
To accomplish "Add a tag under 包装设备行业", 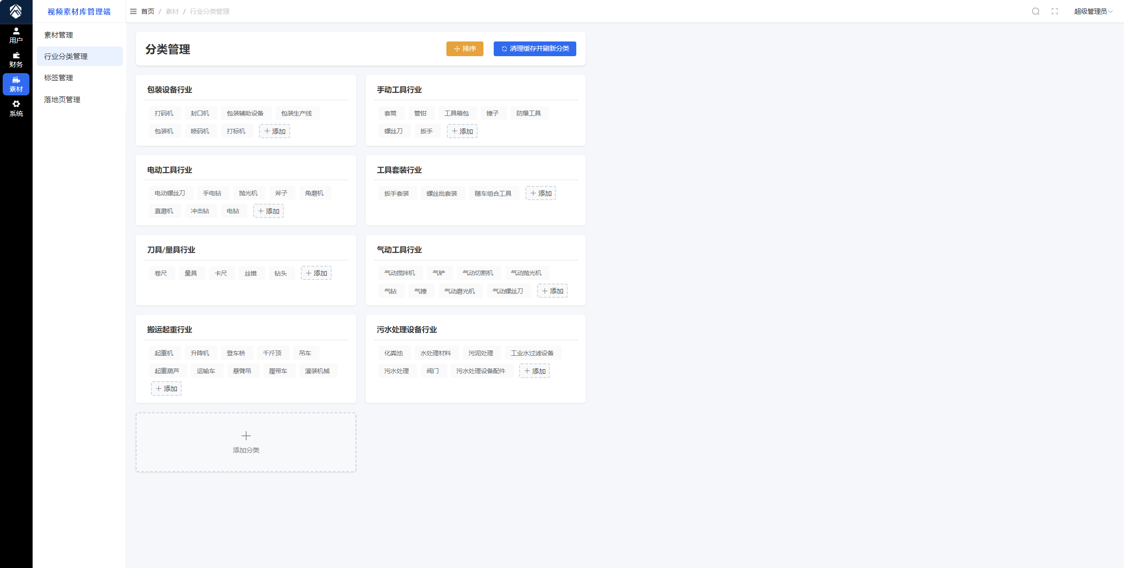I will (x=275, y=131).
